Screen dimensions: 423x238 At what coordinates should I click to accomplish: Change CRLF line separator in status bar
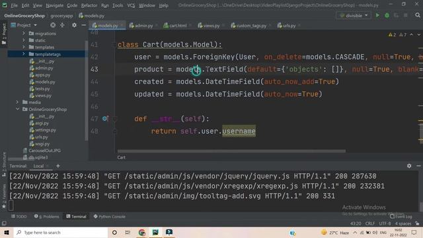(x=370, y=223)
